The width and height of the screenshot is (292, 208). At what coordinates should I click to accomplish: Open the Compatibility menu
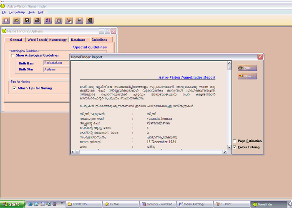pos(17,12)
